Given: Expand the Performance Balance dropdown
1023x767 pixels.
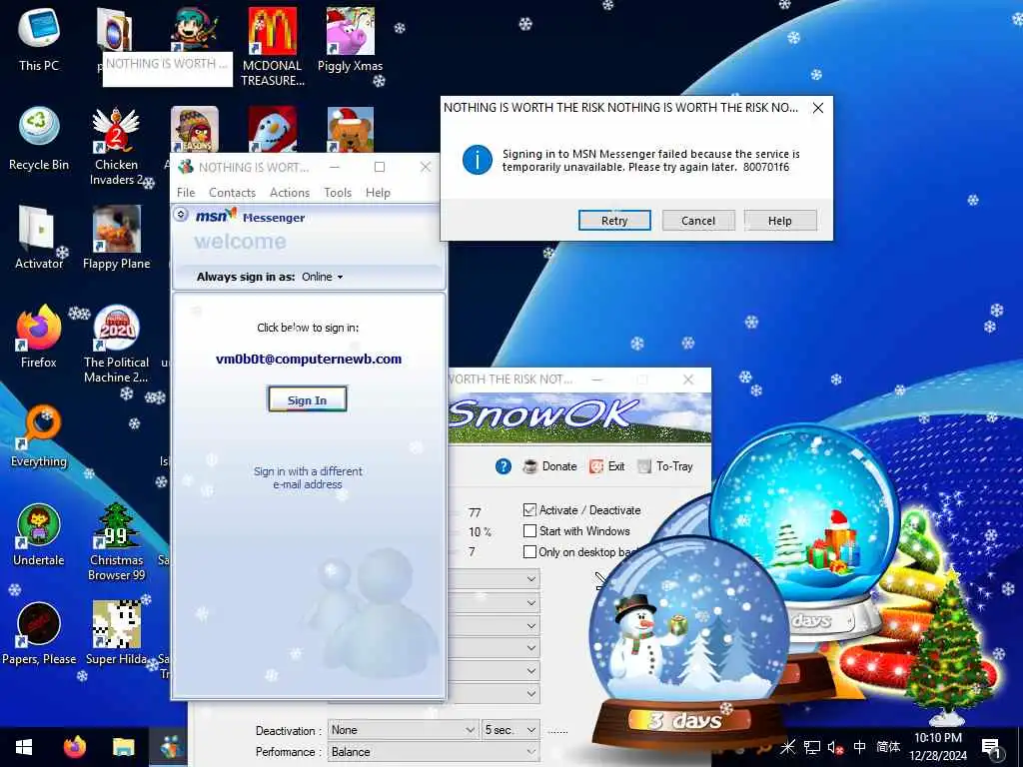Looking at the screenshot, I should click(434, 751).
